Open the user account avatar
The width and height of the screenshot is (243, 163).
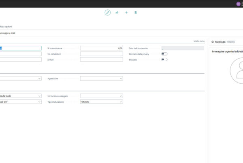(238, 4)
